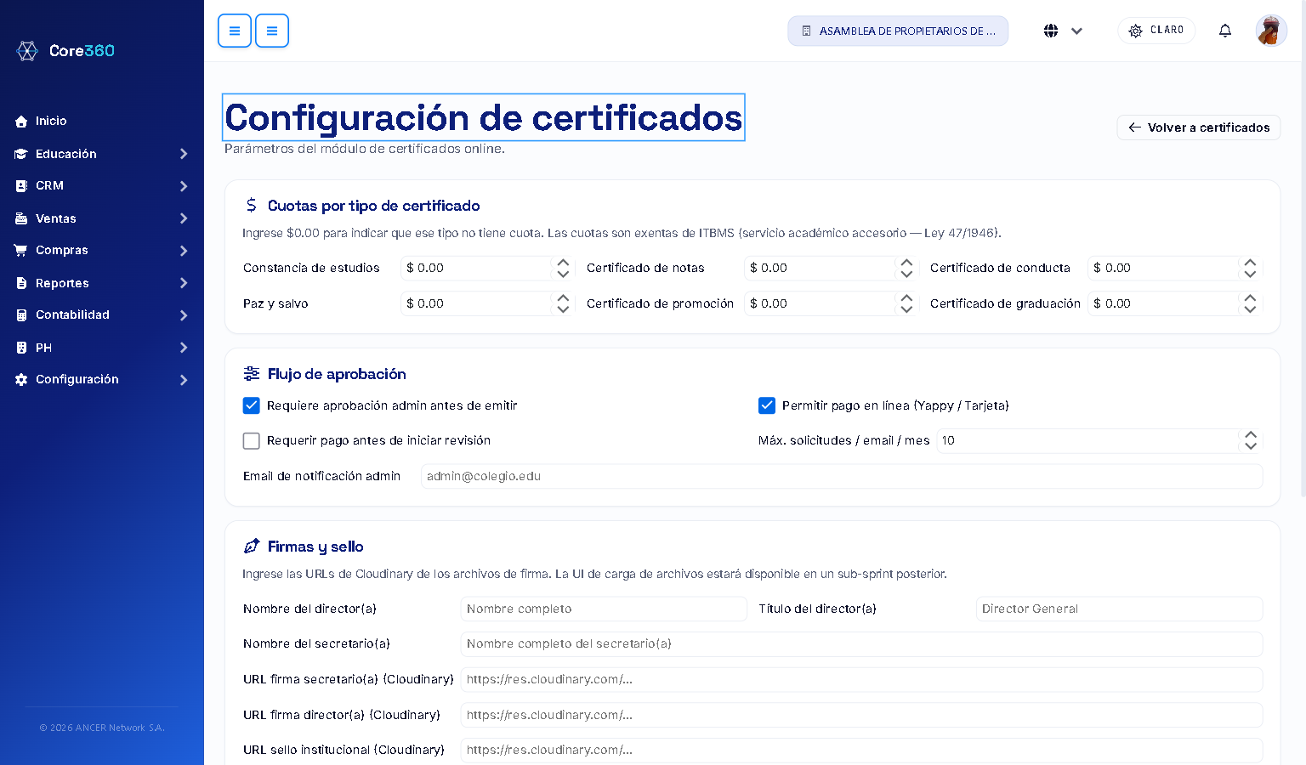Toggle sidebar with first hamburger button
The image size is (1306, 765).
pos(235,31)
